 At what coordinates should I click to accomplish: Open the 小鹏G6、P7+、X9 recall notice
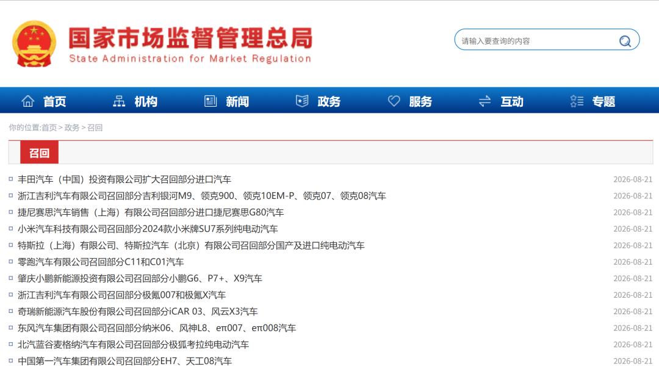140,278
